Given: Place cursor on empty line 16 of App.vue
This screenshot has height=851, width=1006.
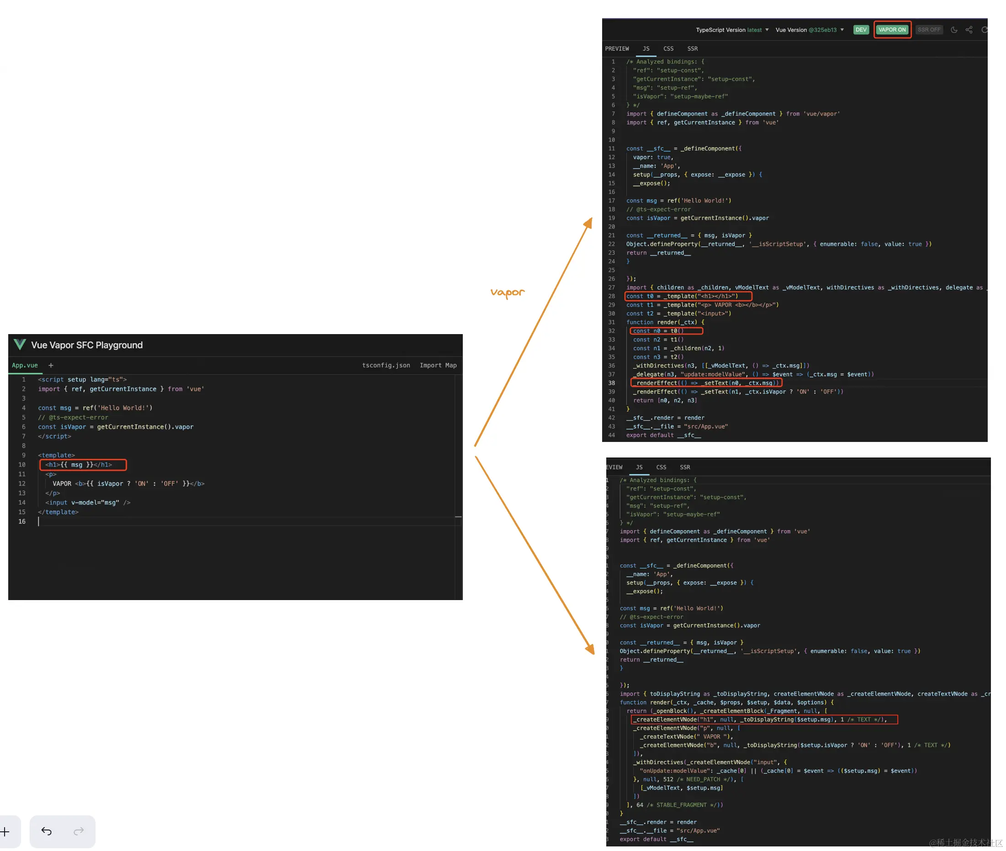Looking at the screenshot, I should tap(246, 521).
